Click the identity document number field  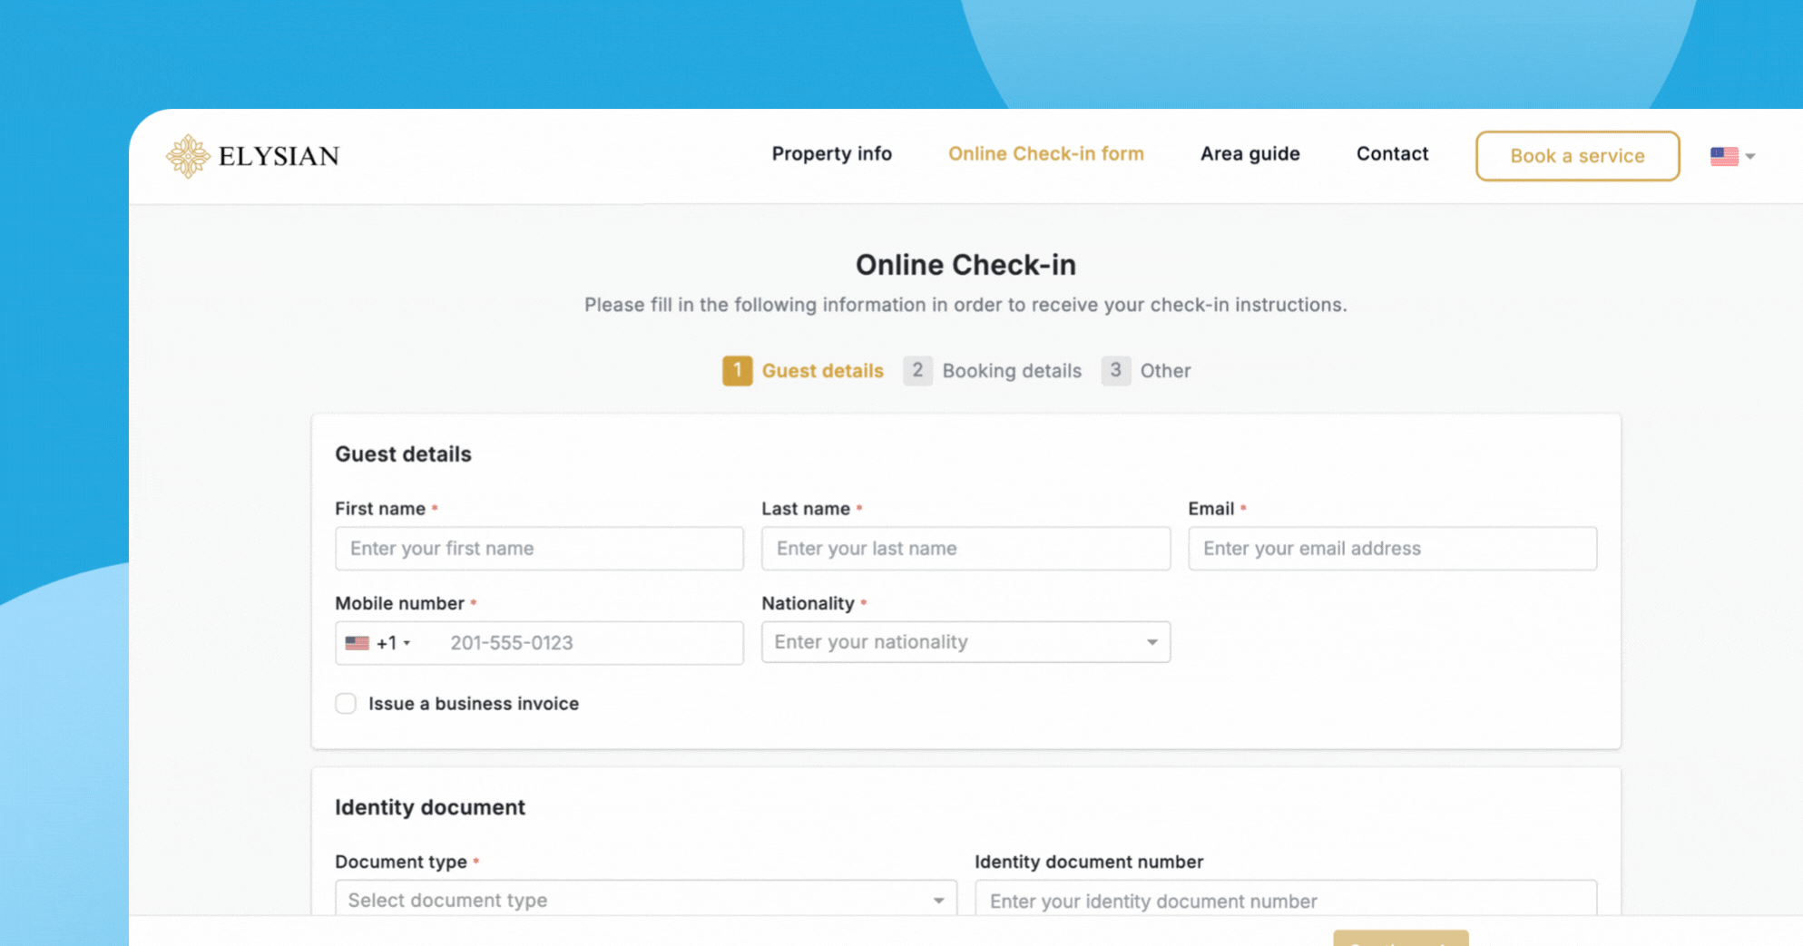(x=1285, y=901)
